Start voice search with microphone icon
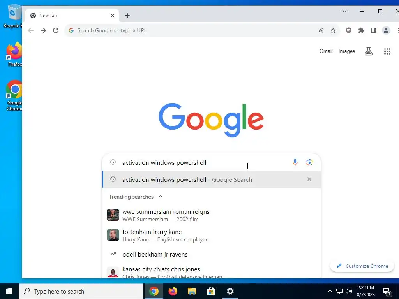 click(x=295, y=162)
